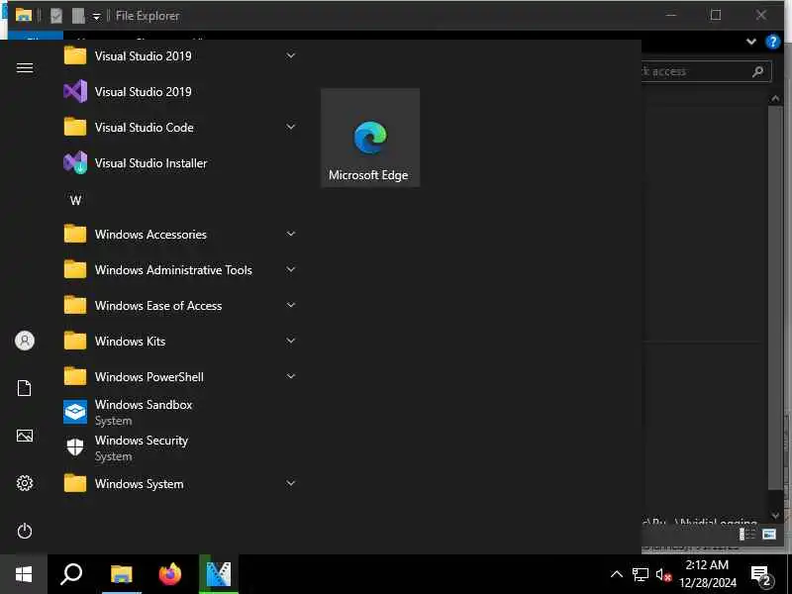Open the user account icon in Start
The image size is (792, 594).
[x=24, y=341]
